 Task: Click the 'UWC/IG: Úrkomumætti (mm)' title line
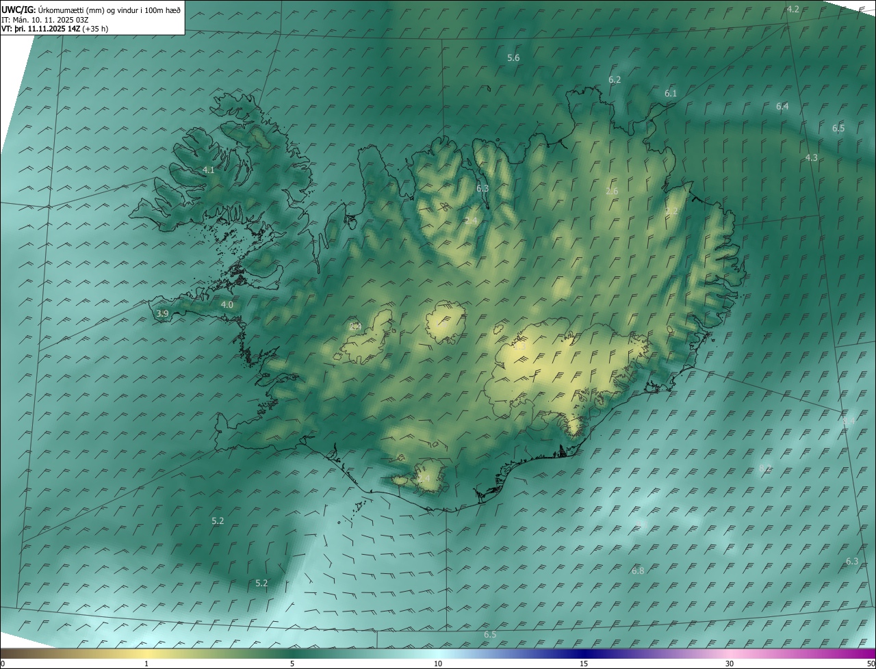91,10
